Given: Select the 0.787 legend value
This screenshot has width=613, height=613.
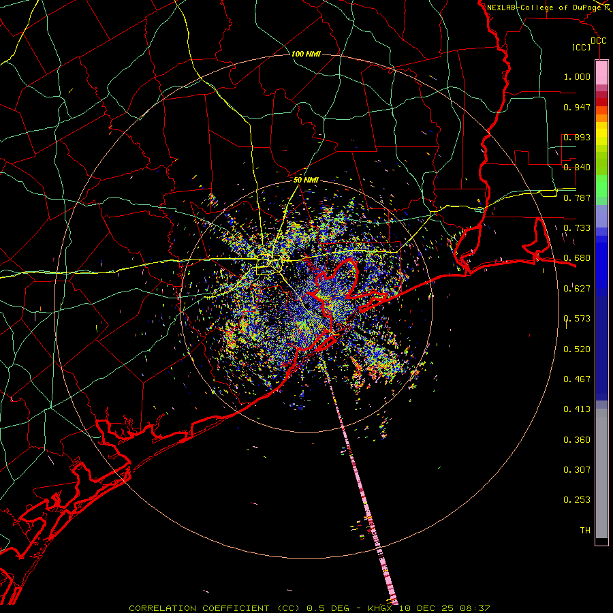Looking at the screenshot, I should pyautogui.click(x=577, y=198).
